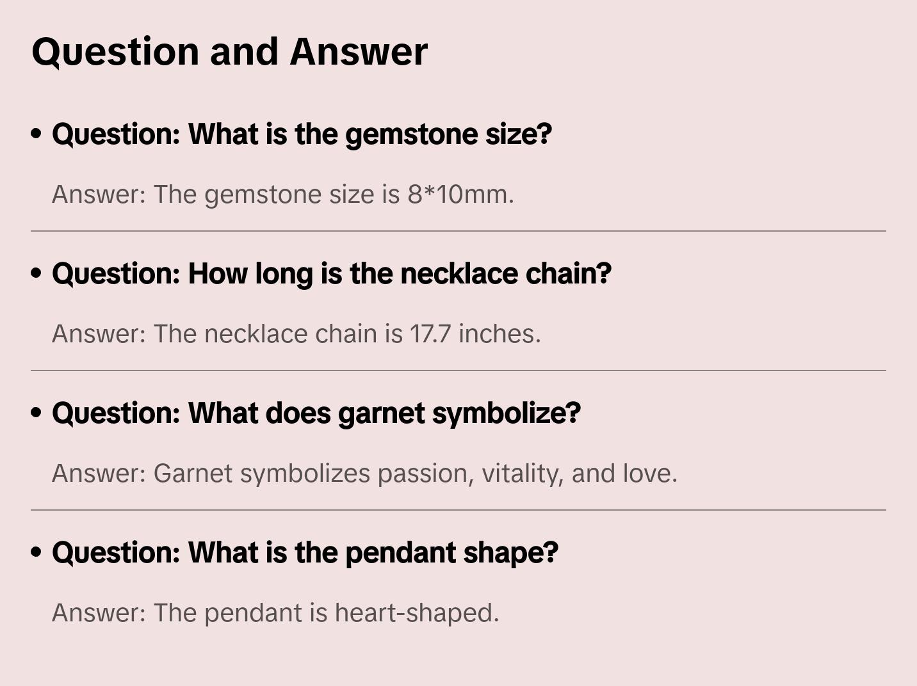Click the divider line below the gemstone size answer

pos(458,231)
